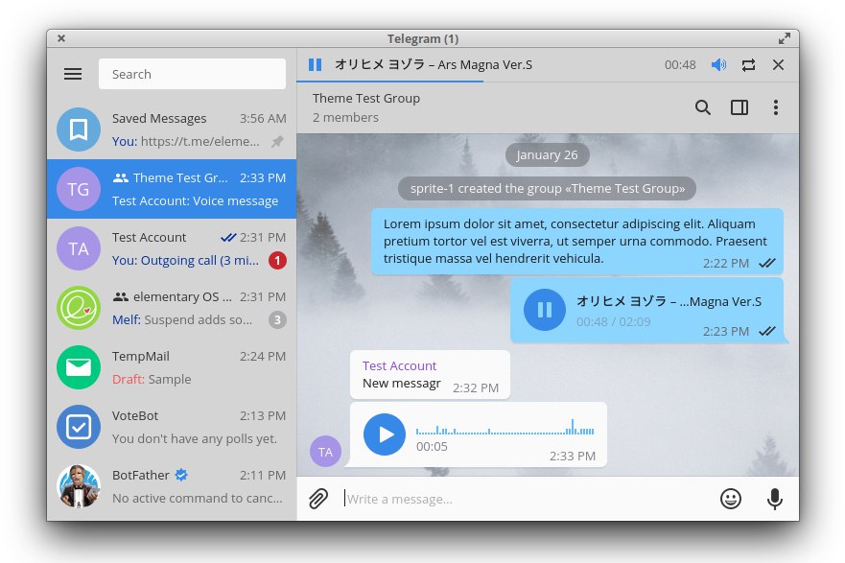
Task: Click the TA sender avatar in the conversation
Action: (x=325, y=452)
